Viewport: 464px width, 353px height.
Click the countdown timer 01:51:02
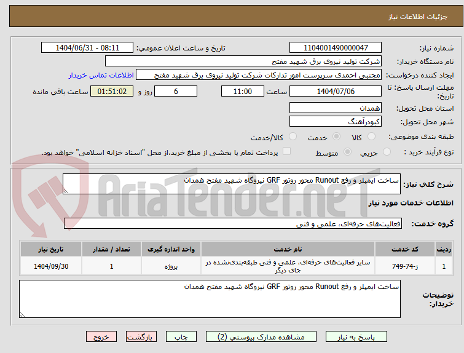click(112, 91)
